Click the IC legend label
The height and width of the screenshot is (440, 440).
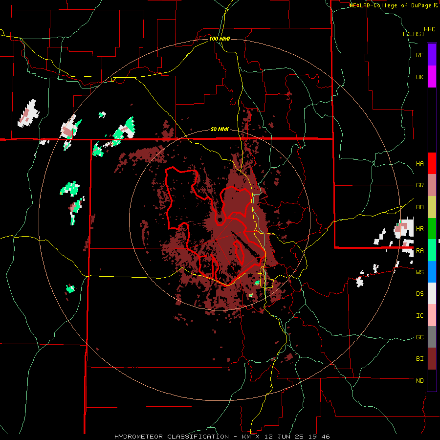coord(419,316)
